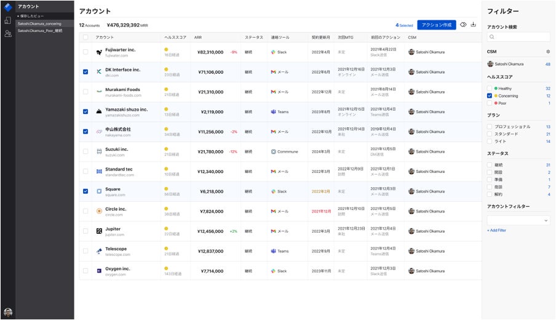The height and width of the screenshot is (320, 556).
Task: Uncheck the DK Interface inc. row
Action: (85, 72)
